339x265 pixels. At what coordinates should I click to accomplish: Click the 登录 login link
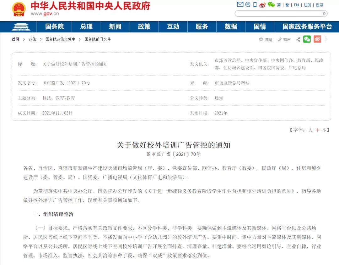pos(320,5)
